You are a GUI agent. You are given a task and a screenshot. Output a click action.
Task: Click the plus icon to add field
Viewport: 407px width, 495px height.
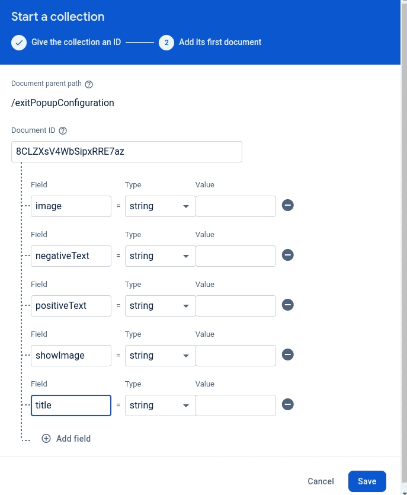46,439
